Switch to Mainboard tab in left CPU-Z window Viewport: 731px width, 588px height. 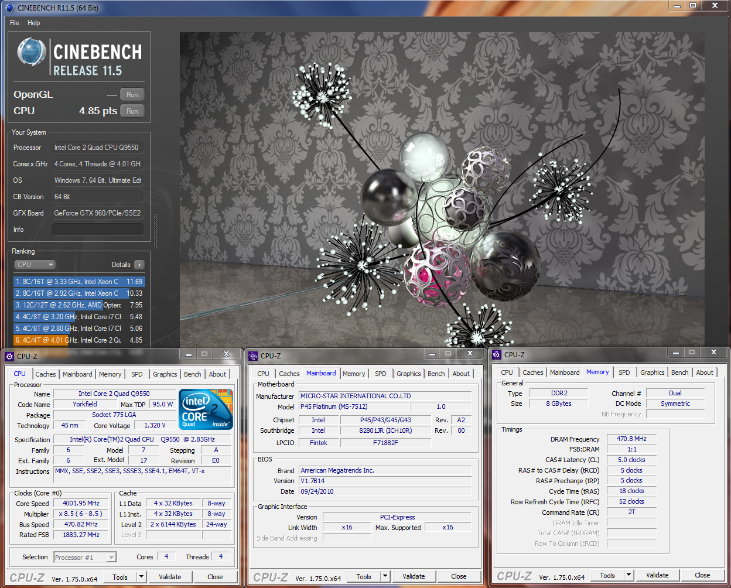coord(77,374)
